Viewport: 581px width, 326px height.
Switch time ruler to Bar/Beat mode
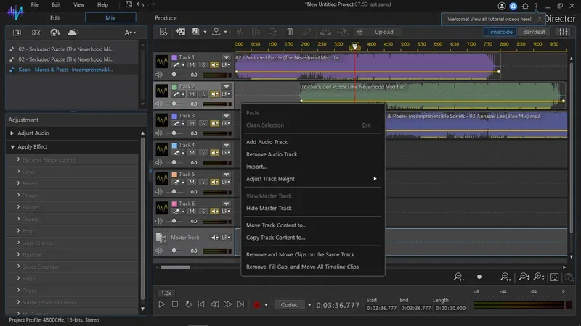pyautogui.click(x=536, y=32)
